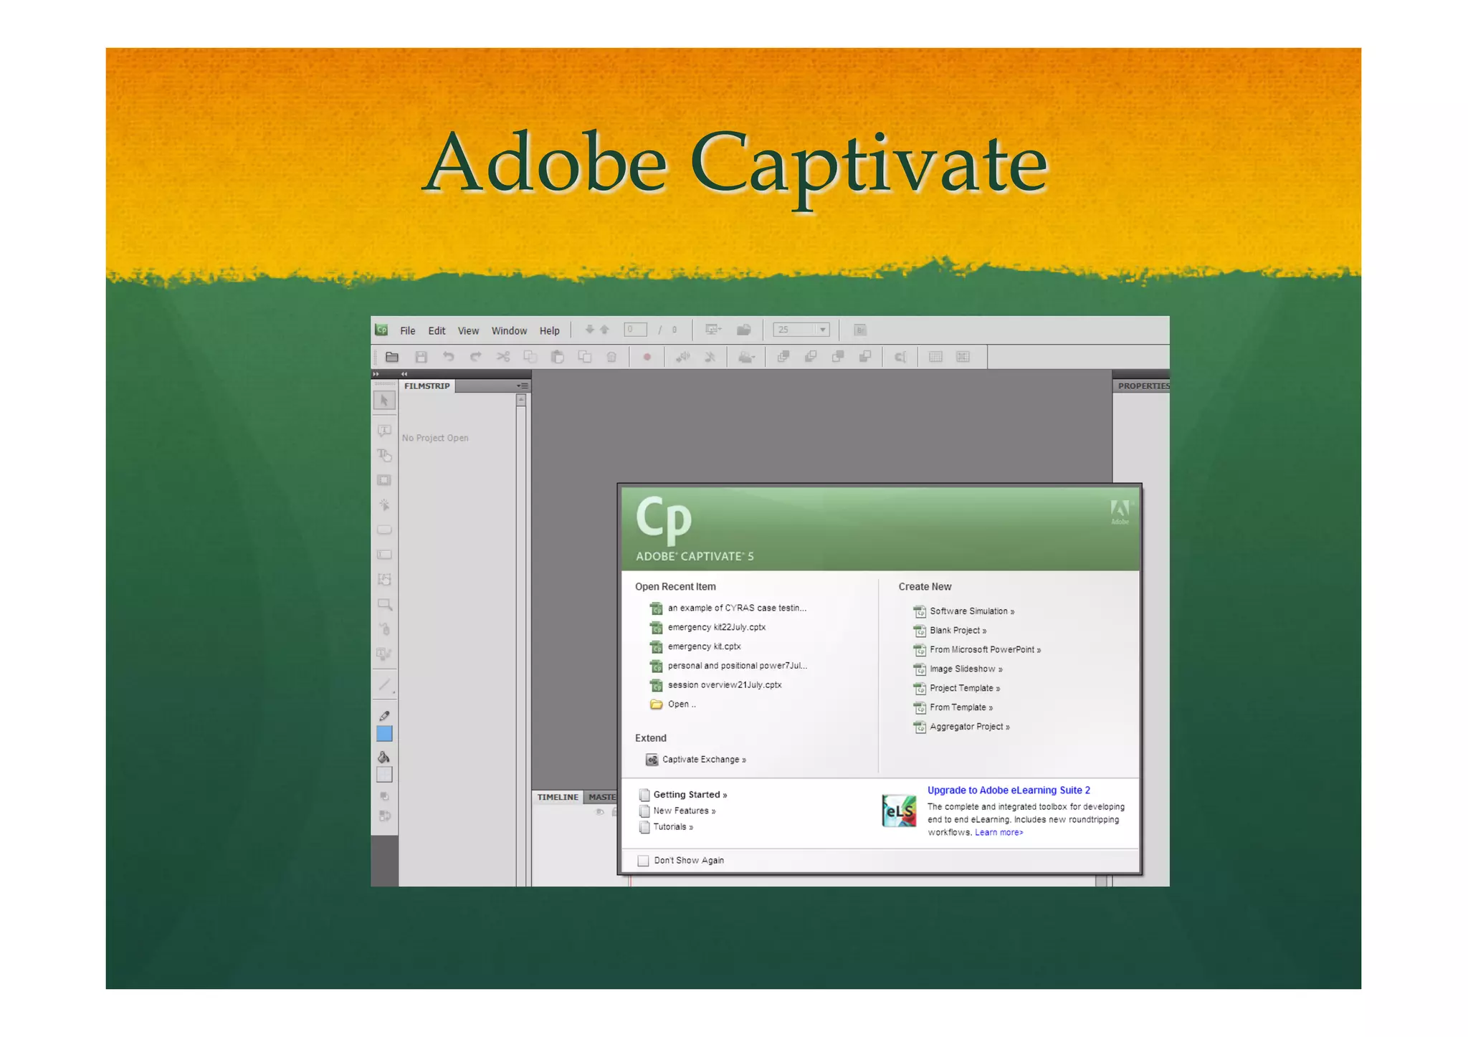Click the red Record button icon
This screenshot has height=1037, width=1468.
pos(647,357)
